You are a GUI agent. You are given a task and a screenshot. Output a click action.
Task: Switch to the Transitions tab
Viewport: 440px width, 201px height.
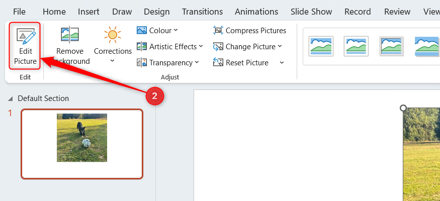[x=202, y=12]
